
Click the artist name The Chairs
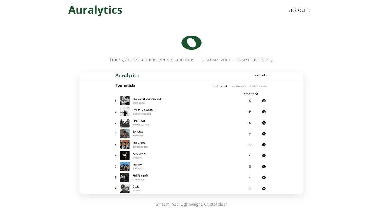click(139, 143)
